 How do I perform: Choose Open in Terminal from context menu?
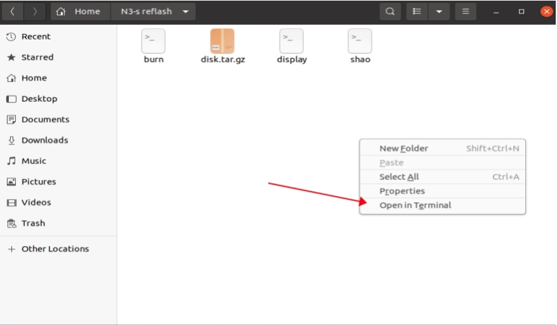point(415,205)
